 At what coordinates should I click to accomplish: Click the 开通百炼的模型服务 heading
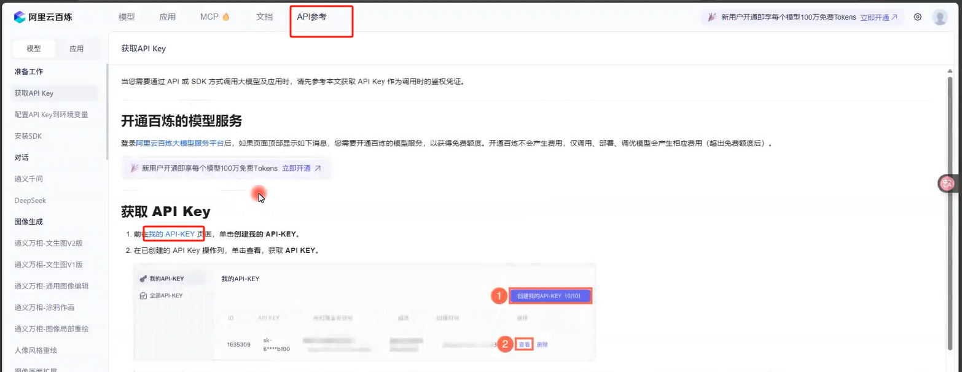pyautogui.click(x=181, y=120)
